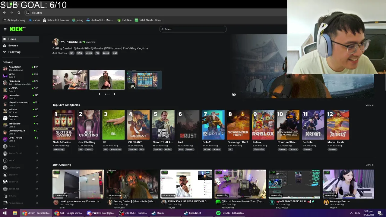Open the Marvel Rivals category card
This screenshot has height=217, width=386.
(338, 125)
